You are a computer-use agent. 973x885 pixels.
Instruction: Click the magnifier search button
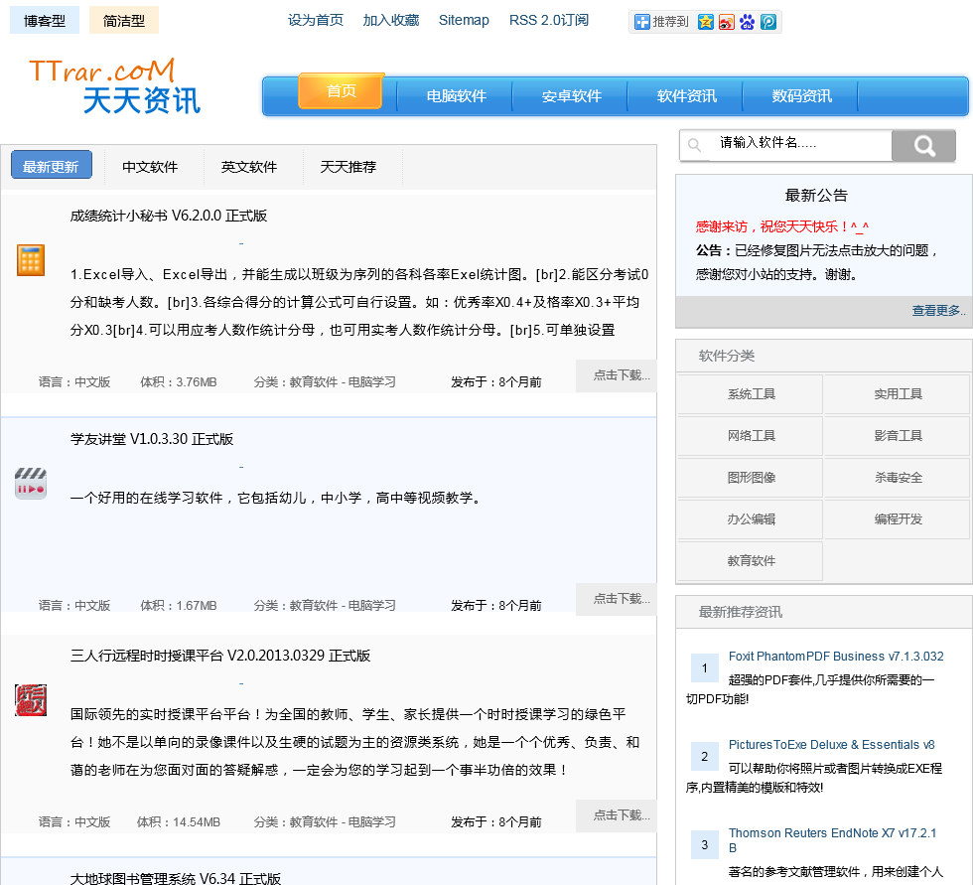923,146
